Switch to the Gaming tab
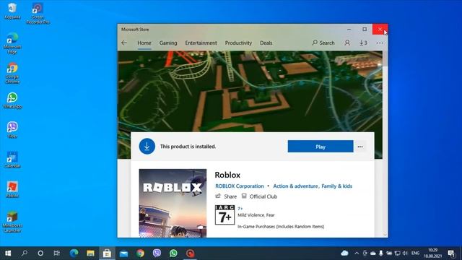Screen dimensions: 462x260 (x=168, y=43)
